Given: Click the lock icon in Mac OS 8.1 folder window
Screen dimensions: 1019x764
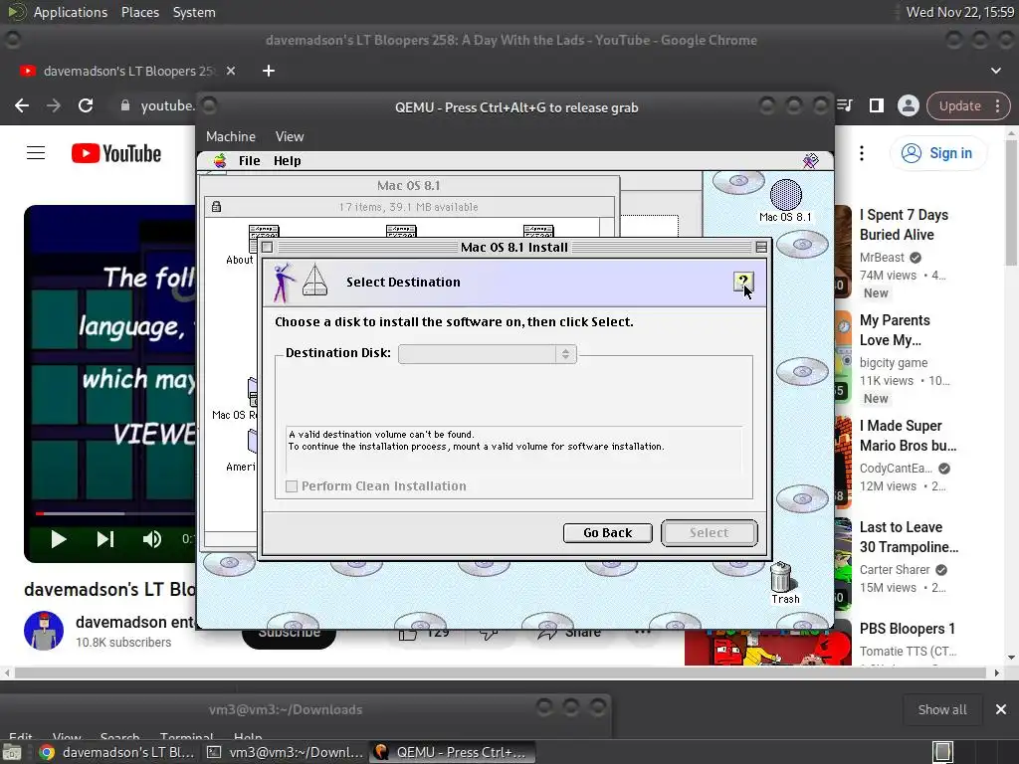Looking at the screenshot, I should 216,207.
